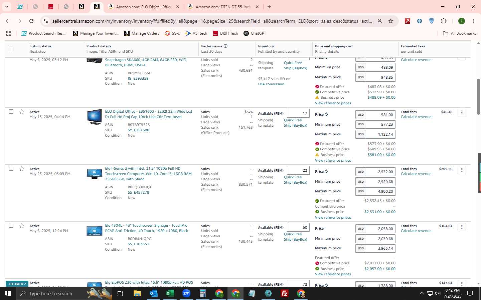Open the Windows Start menu
The width and height of the screenshot is (481, 300).
coord(8,293)
